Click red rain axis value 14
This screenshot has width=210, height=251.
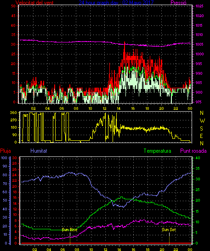15,203
